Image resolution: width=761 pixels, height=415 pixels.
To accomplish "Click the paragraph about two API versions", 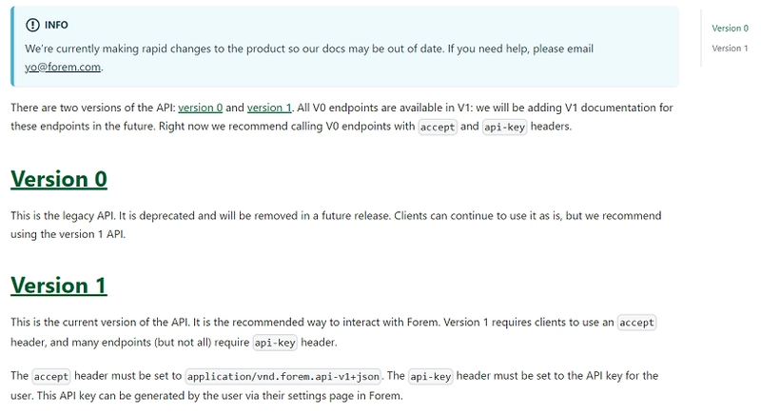I will 341,117.
